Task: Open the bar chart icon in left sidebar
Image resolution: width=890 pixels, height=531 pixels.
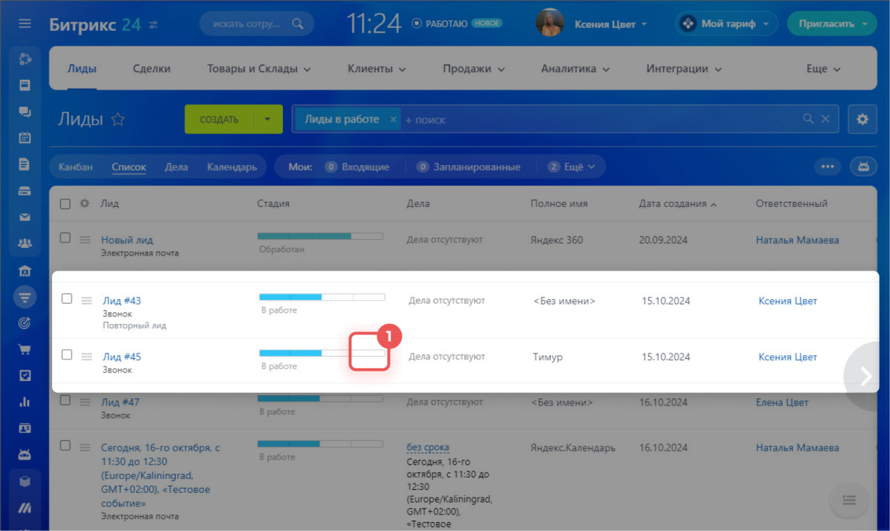Action: pyautogui.click(x=25, y=402)
